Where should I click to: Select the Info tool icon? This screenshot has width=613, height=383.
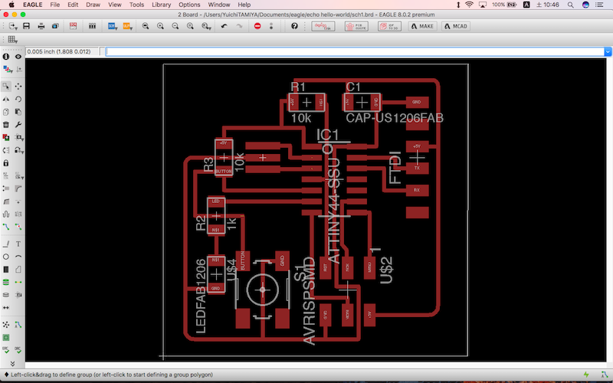tap(6, 57)
